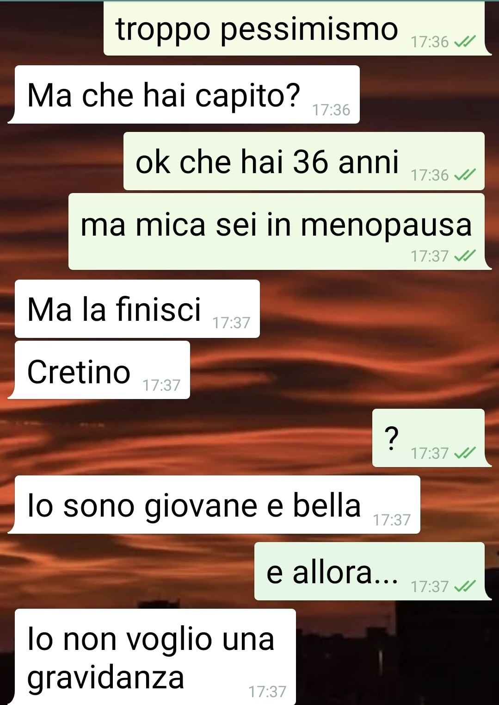Viewport: 499px width, 705px height.
Task: Tap read ticks on 'menopausa' message
Action: (464, 256)
